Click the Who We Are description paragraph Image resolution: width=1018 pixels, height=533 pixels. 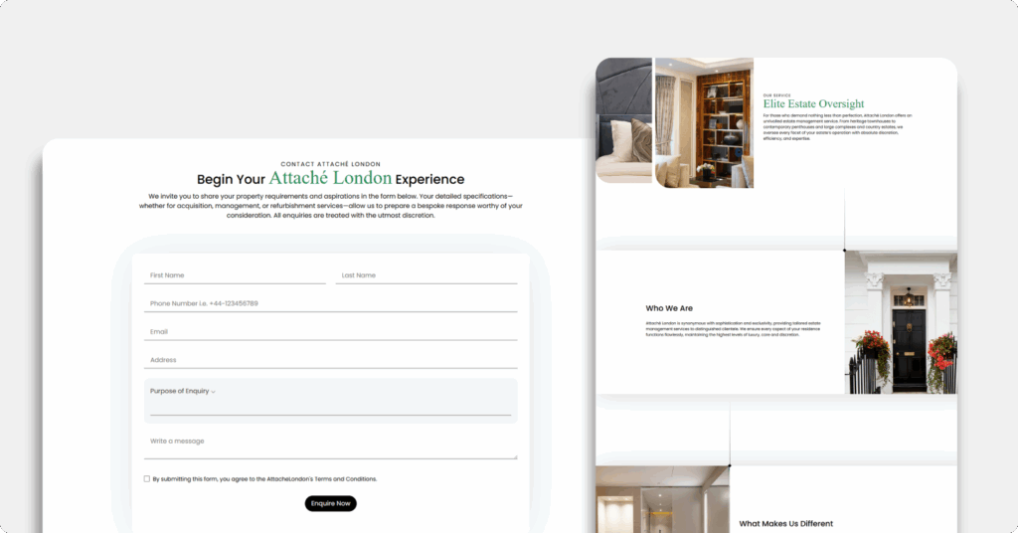click(733, 329)
